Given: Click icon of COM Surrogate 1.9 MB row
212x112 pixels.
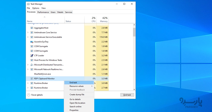Looking at the screenshot, I should pyautogui.click(x=32, y=46).
